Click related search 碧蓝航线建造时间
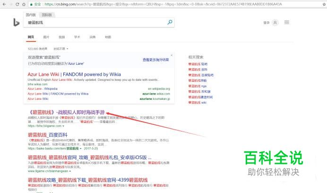 pos(200,97)
